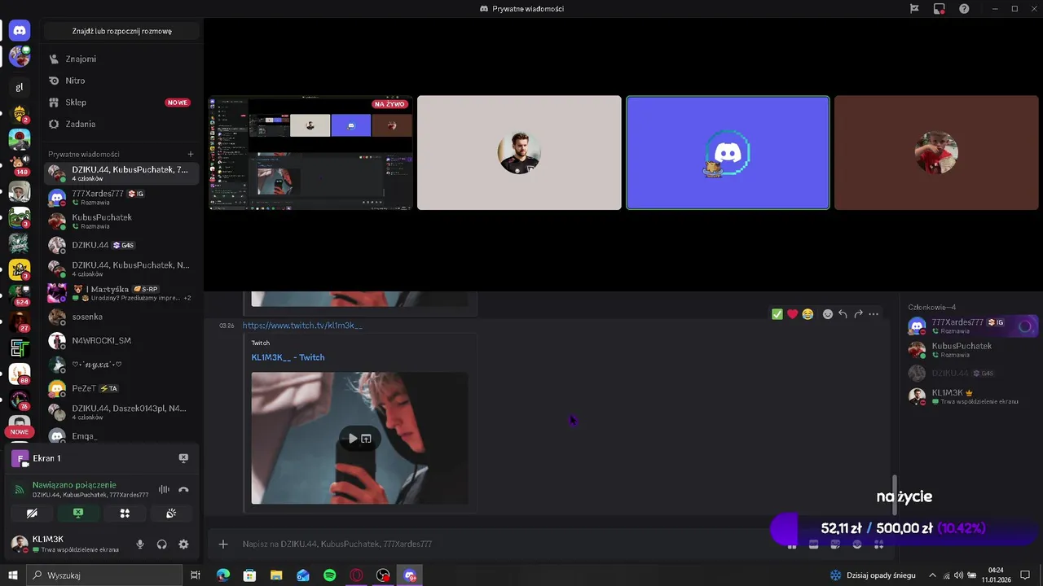Open Martyśka direct message
Screen dimensions: 1043x586
(122, 293)
